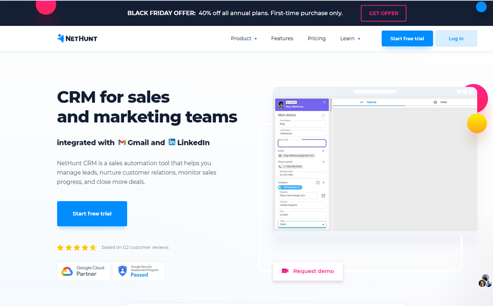Viewport: 493px width, 306px height.
Task: Click the meg.villalobosa@gmail.com email chip
Action: (296, 156)
